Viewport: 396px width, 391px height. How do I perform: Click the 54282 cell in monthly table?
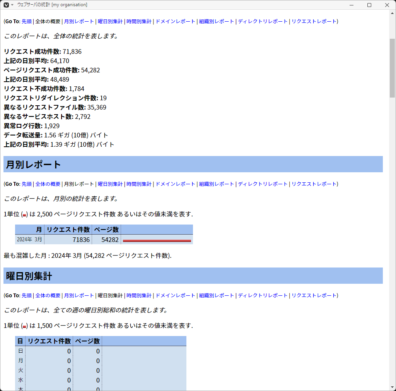tap(106, 239)
